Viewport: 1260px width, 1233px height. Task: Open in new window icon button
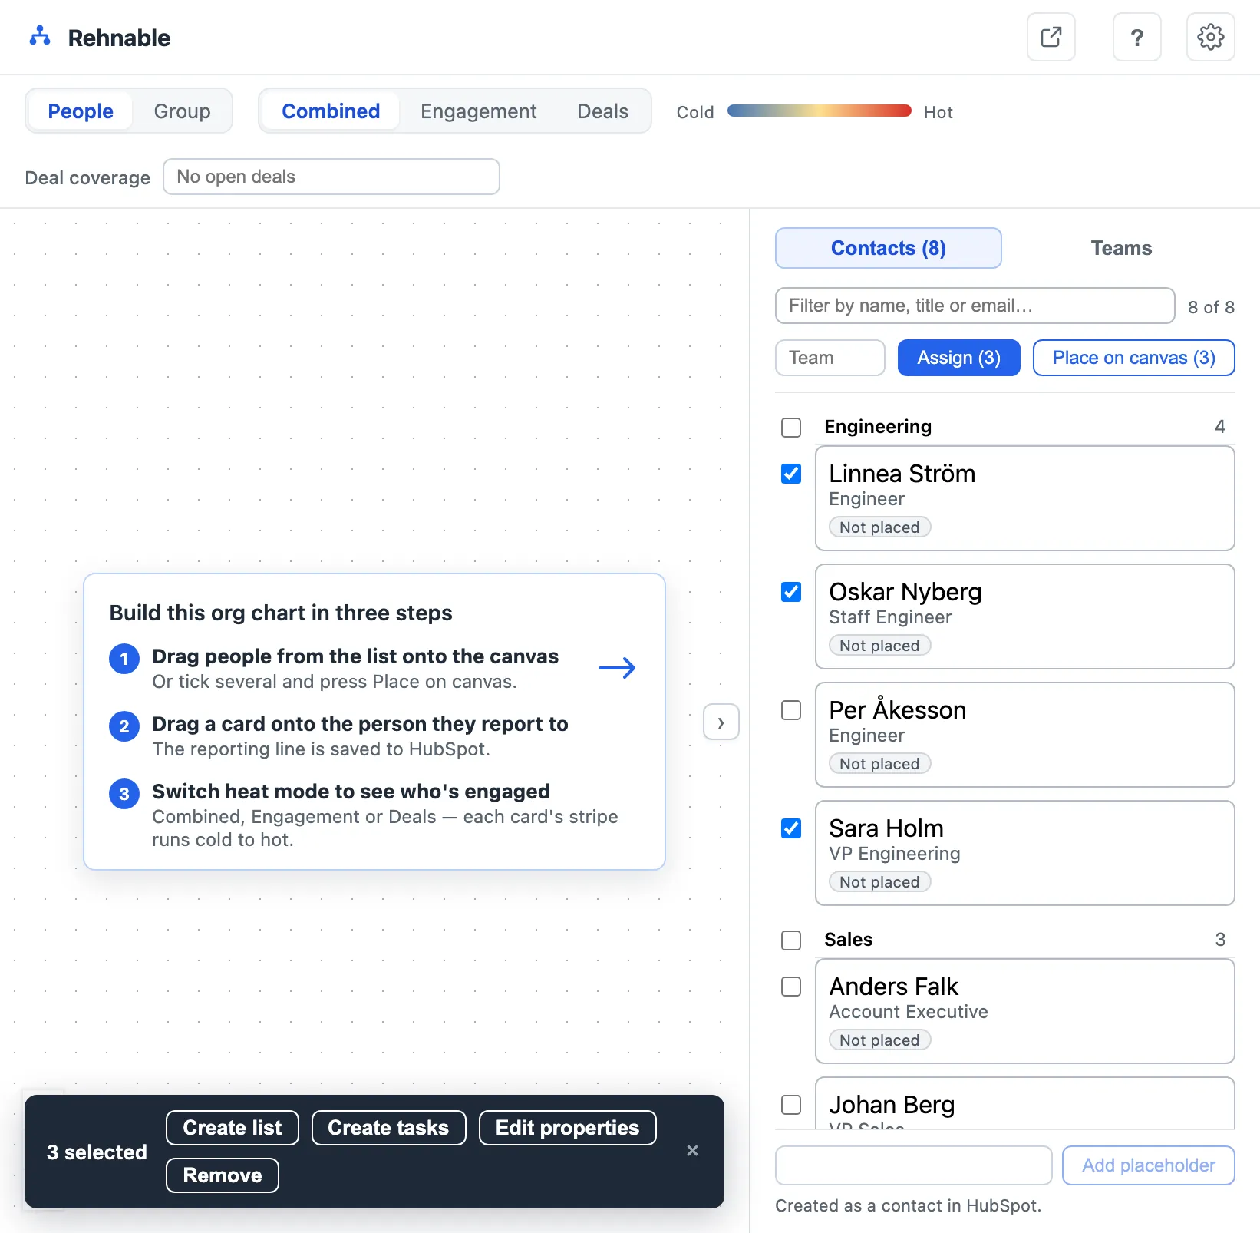coord(1051,37)
